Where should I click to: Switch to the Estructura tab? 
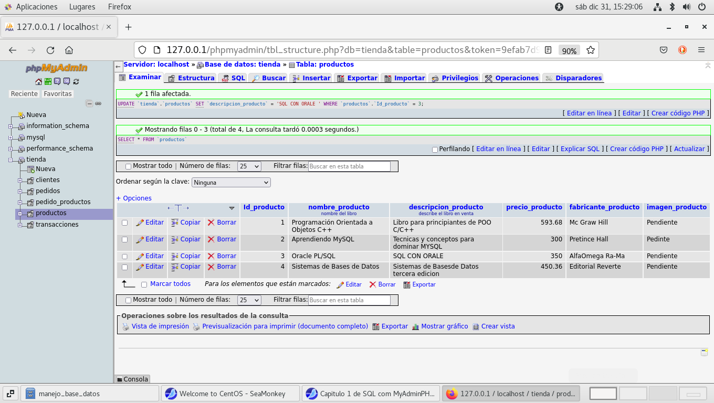click(191, 78)
